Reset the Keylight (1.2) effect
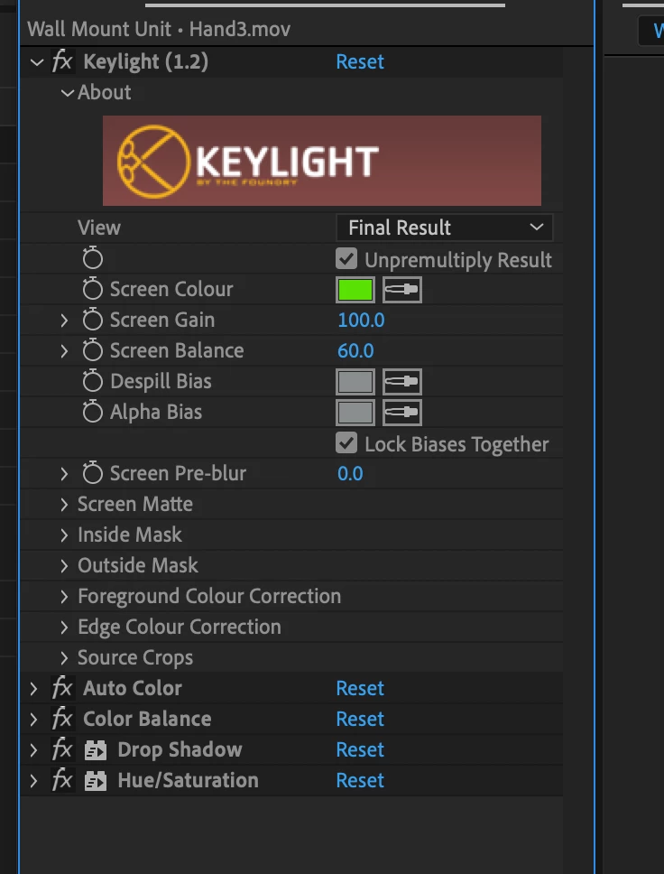The height and width of the screenshot is (874, 664). 360,61
